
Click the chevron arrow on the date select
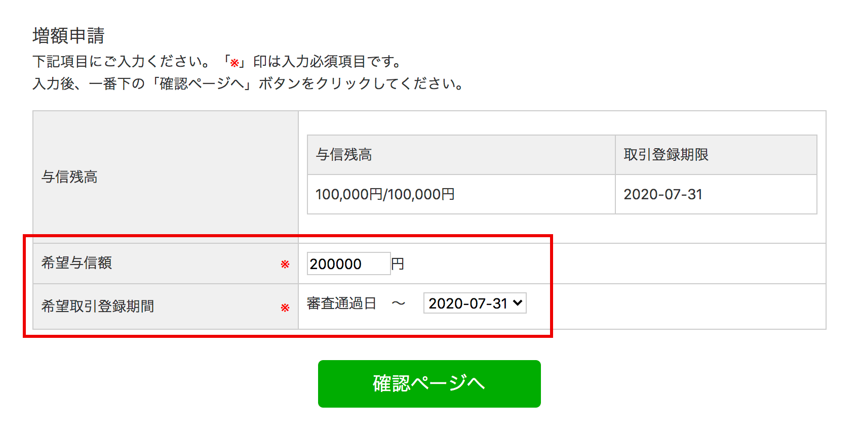[x=517, y=303]
